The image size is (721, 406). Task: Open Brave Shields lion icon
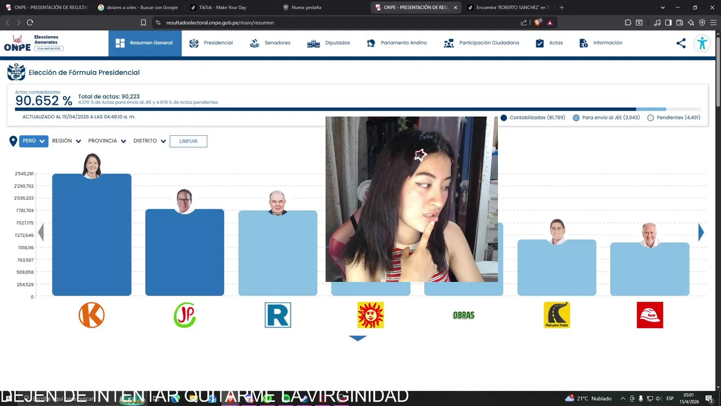coord(538,23)
